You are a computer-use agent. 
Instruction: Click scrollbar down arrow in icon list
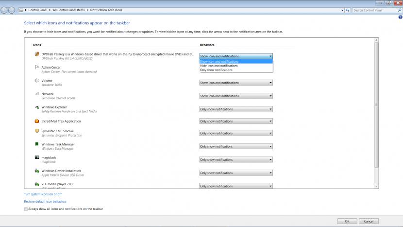pos(376,186)
